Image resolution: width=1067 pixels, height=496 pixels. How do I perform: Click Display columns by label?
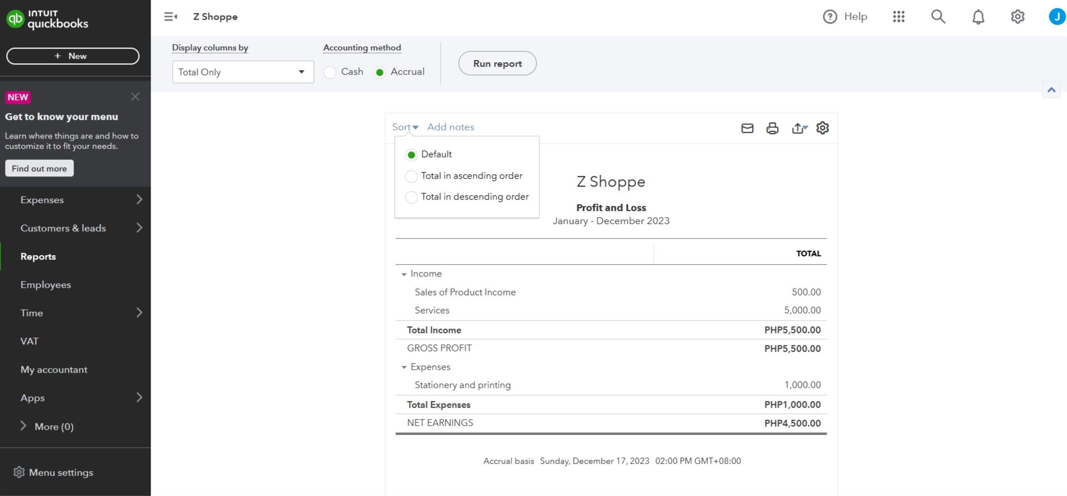(x=210, y=48)
